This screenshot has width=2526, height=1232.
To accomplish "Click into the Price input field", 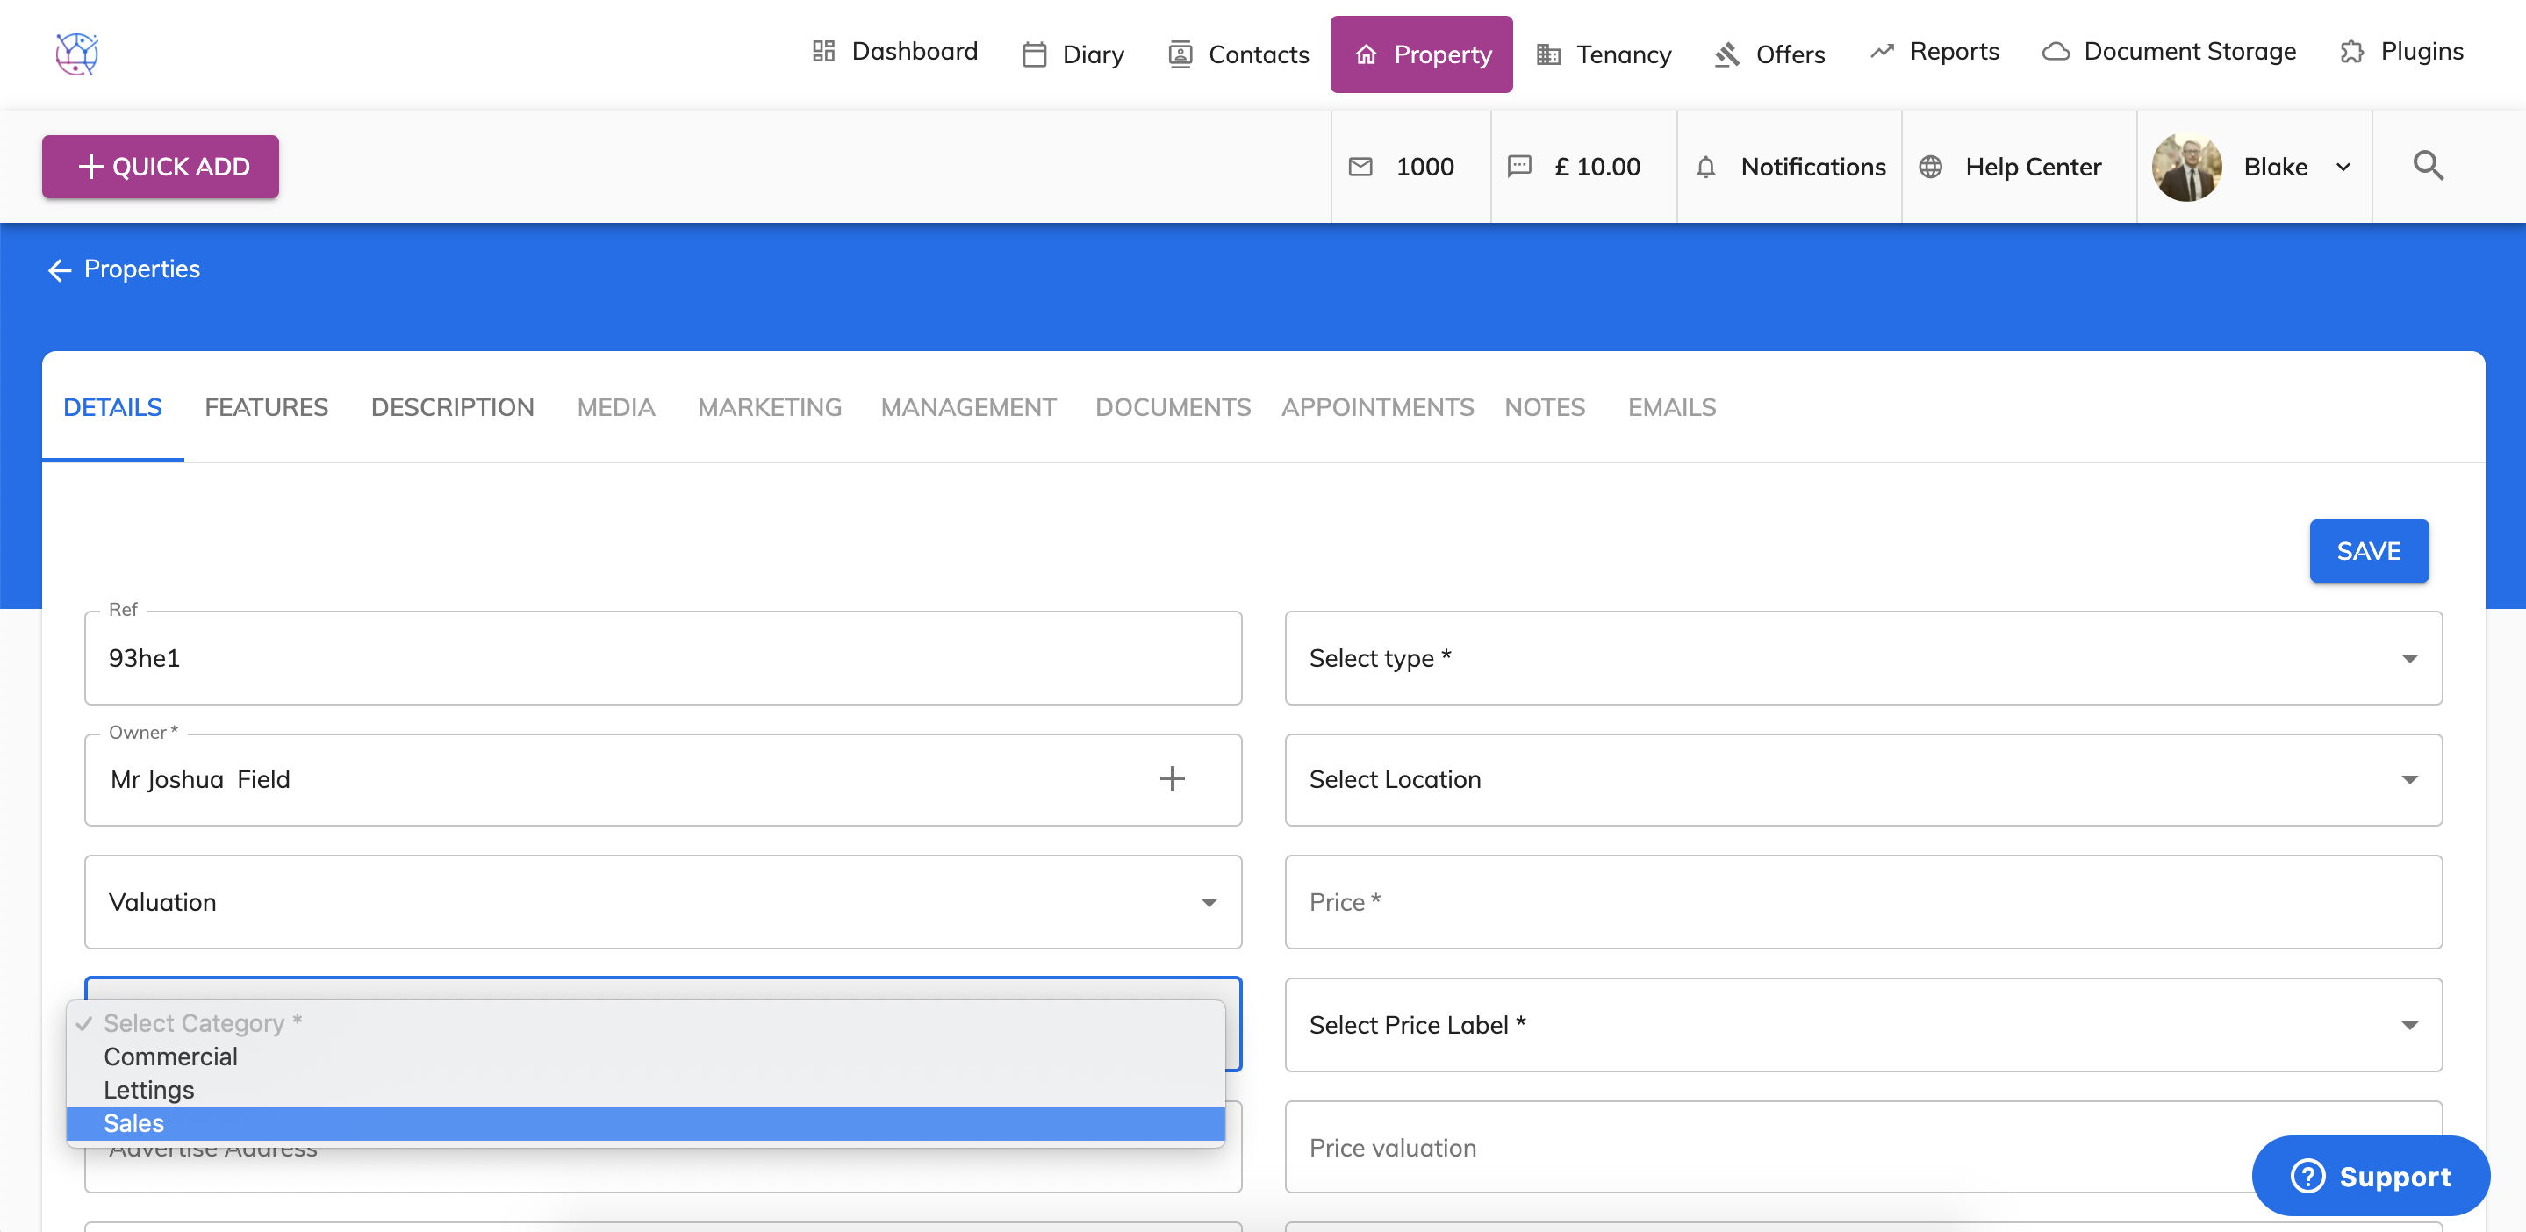I will click(x=1862, y=902).
